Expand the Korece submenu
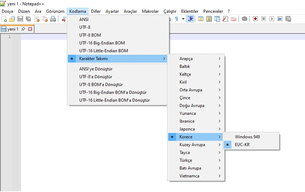305x192 pixels. [196, 137]
